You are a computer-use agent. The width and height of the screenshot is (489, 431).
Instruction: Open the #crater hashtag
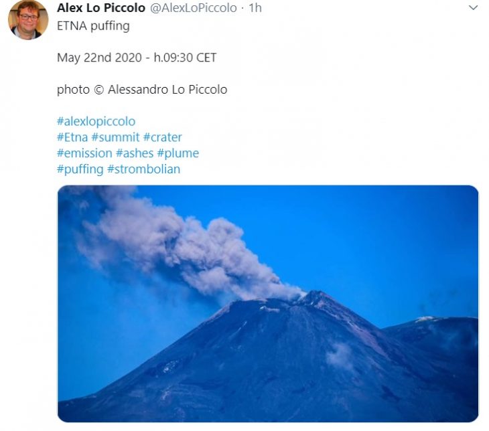click(x=163, y=137)
